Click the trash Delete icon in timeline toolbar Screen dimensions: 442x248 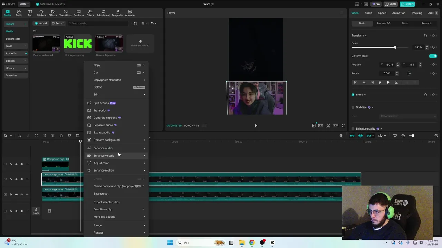pos(61,136)
